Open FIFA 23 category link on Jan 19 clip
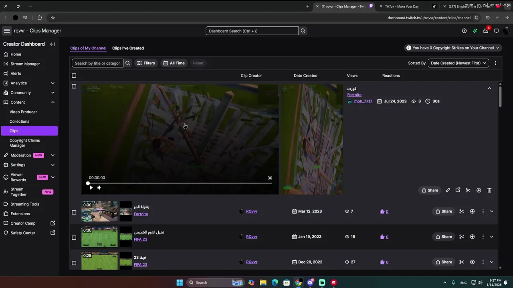This screenshot has height=288, width=513. tap(140, 239)
